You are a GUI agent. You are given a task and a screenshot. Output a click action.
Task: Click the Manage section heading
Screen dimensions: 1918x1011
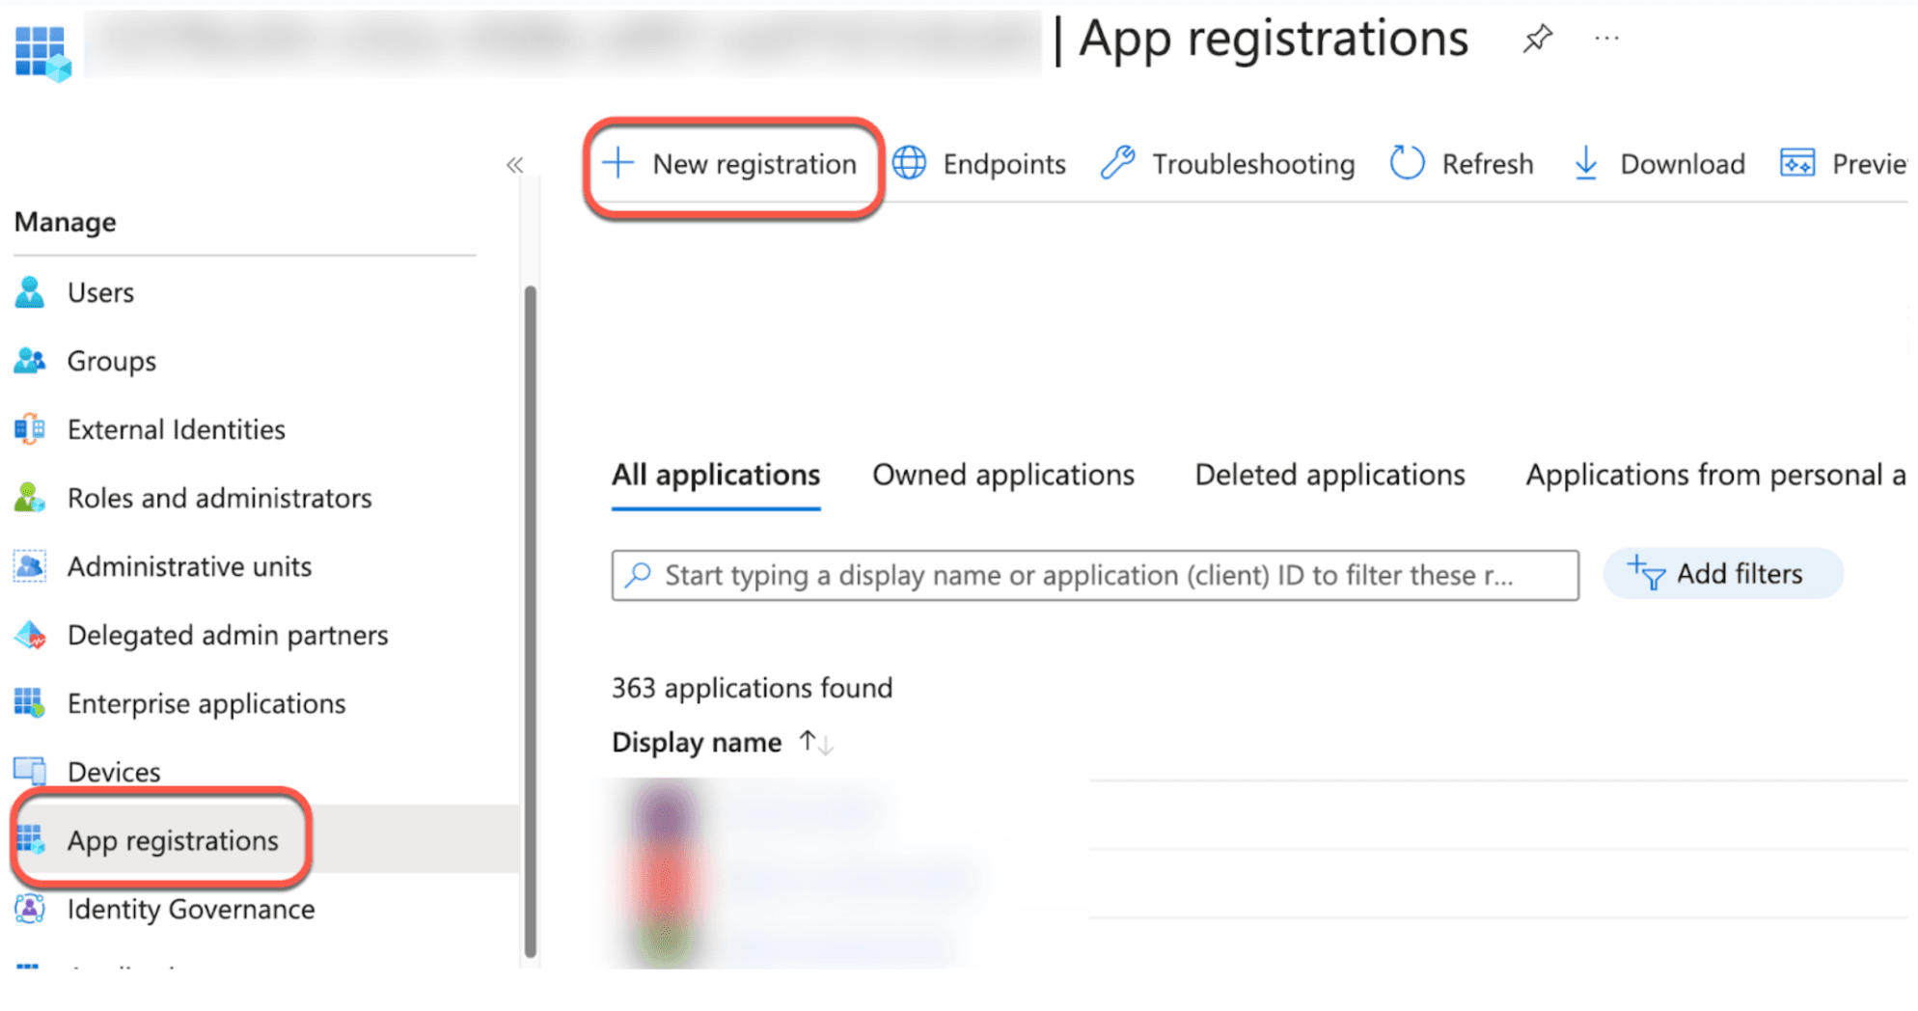tap(65, 223)
